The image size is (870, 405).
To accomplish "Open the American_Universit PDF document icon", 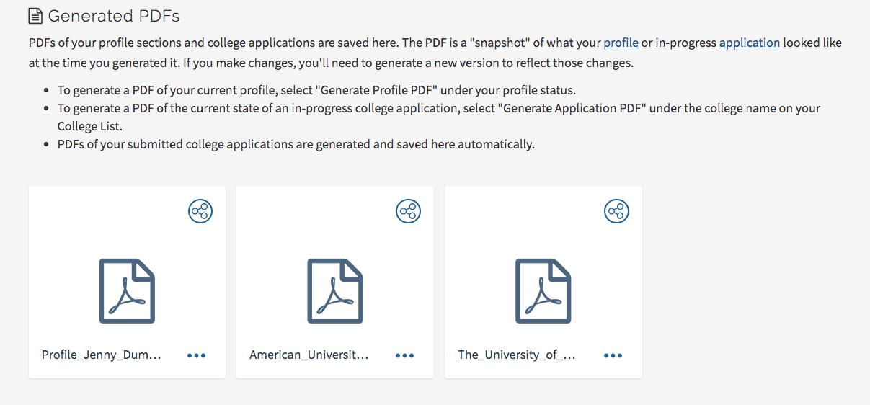I will pyautogui.click(x=335, y=290).
